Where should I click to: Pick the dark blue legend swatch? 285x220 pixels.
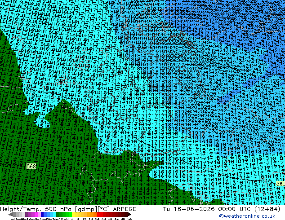42,215
